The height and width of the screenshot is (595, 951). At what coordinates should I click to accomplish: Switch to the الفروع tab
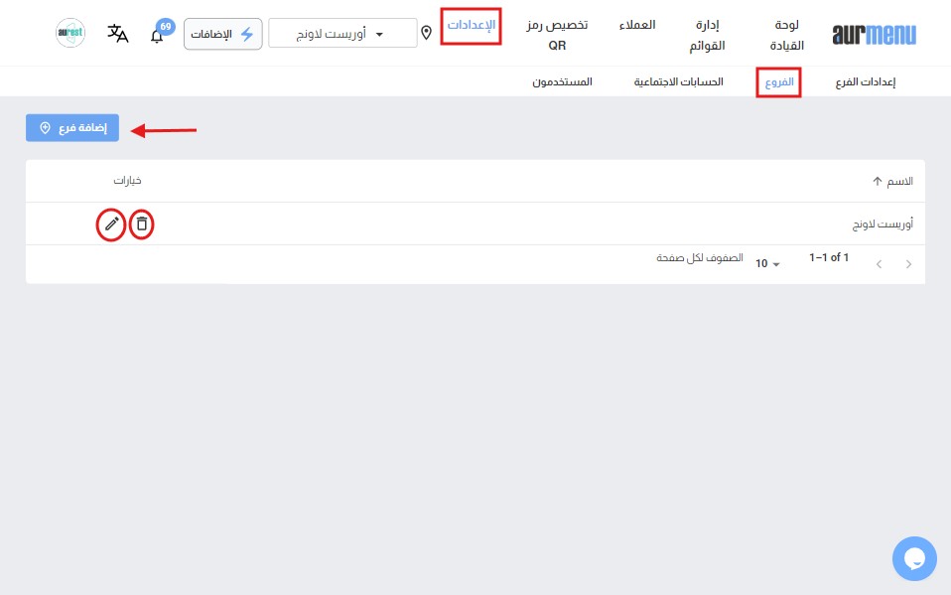[x=778, y=82]
